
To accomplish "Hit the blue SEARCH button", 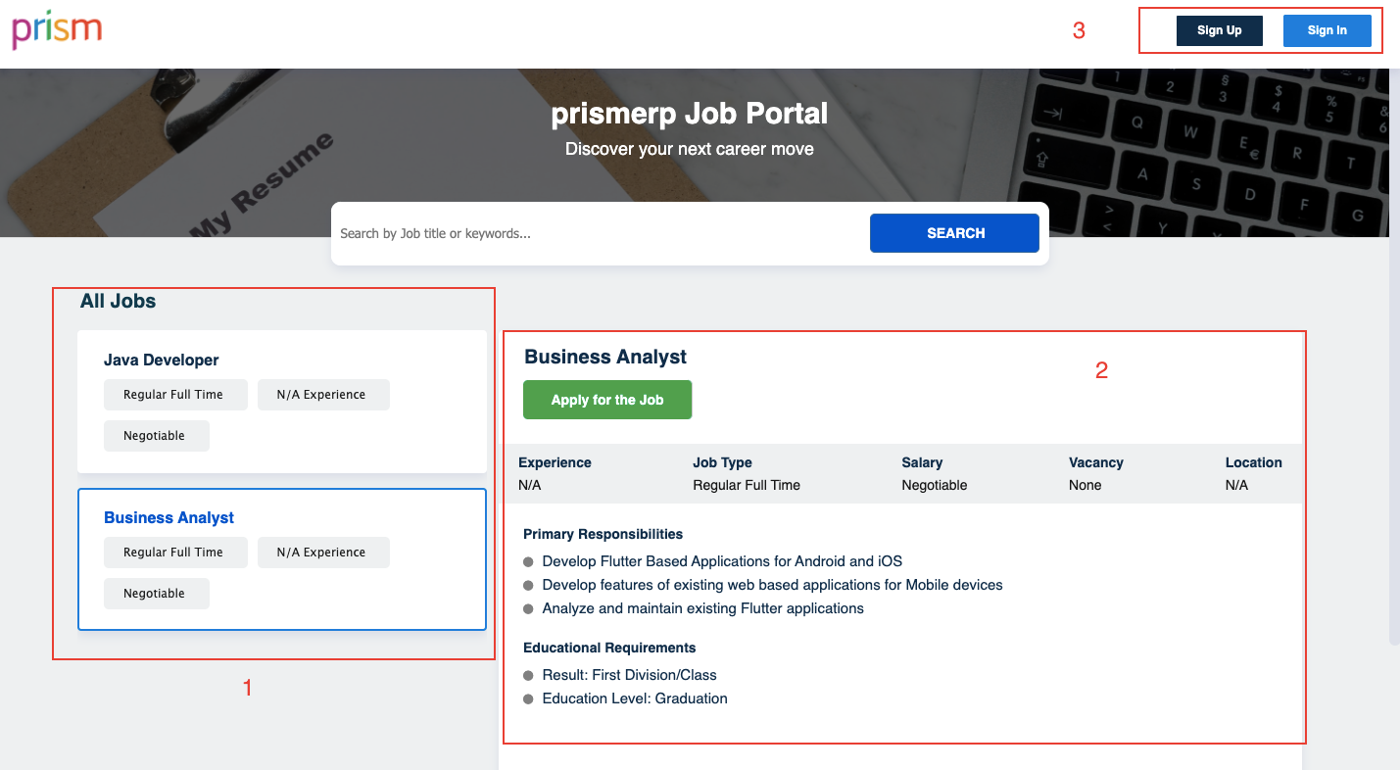I will [x=954, y=233].
